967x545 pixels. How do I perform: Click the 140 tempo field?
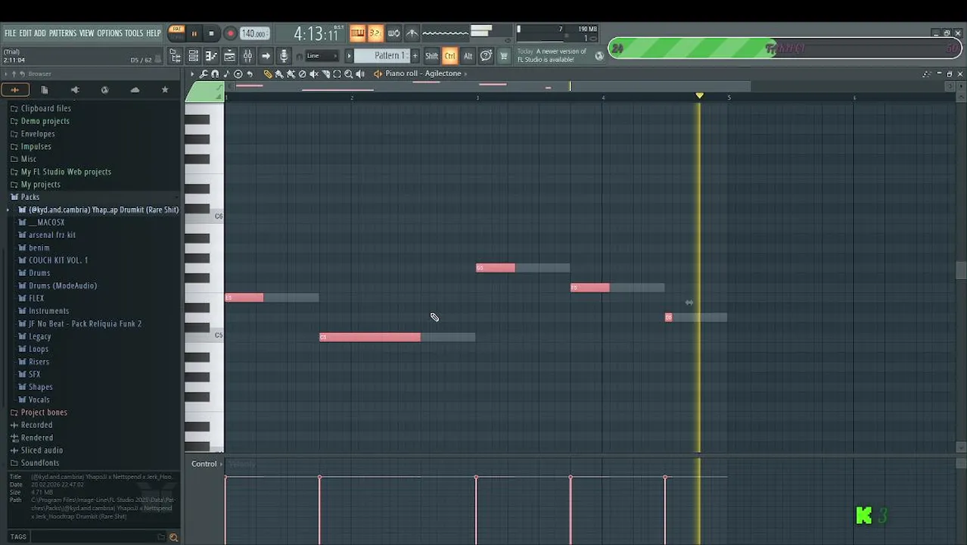click(x=255, y=33)
